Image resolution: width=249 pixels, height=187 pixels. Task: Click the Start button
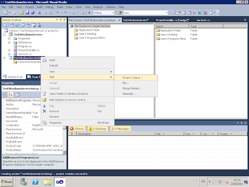coord(7,182)
